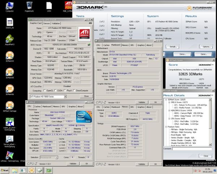Click Close button in GPU-Z window
Image resolution: width=217 pixels, height=174 pixels.
point(86,96)
